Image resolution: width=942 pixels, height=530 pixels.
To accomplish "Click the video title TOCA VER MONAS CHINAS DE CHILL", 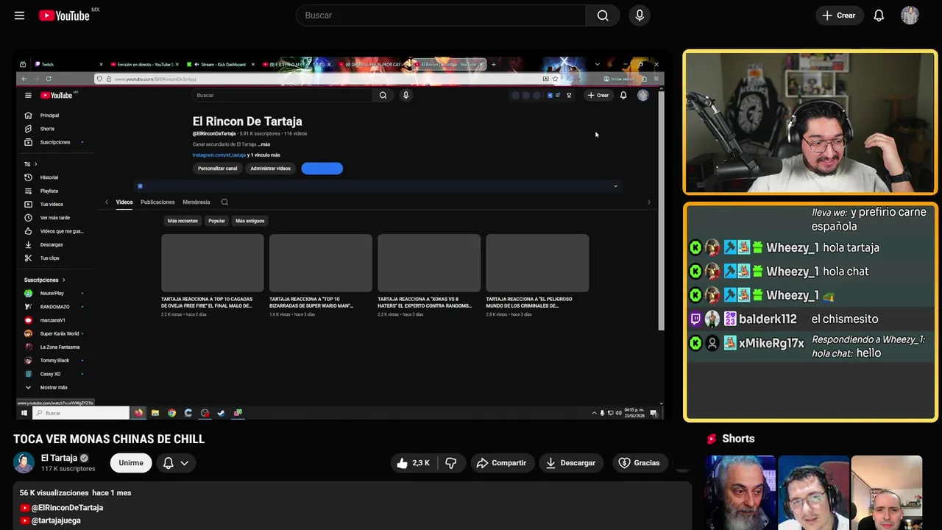I will pos(109,439).
